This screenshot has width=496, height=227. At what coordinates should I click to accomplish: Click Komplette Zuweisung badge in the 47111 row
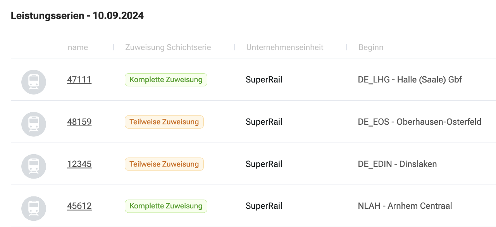pos(166,80)
